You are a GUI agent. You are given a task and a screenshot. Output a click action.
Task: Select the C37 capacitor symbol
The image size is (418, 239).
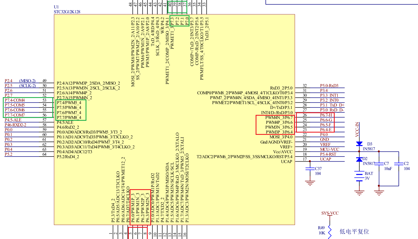pyautogui.click(x=310, y=169)
